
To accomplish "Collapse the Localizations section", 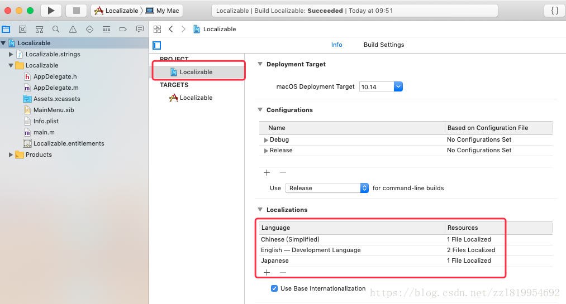I will (x=260, y=210).
